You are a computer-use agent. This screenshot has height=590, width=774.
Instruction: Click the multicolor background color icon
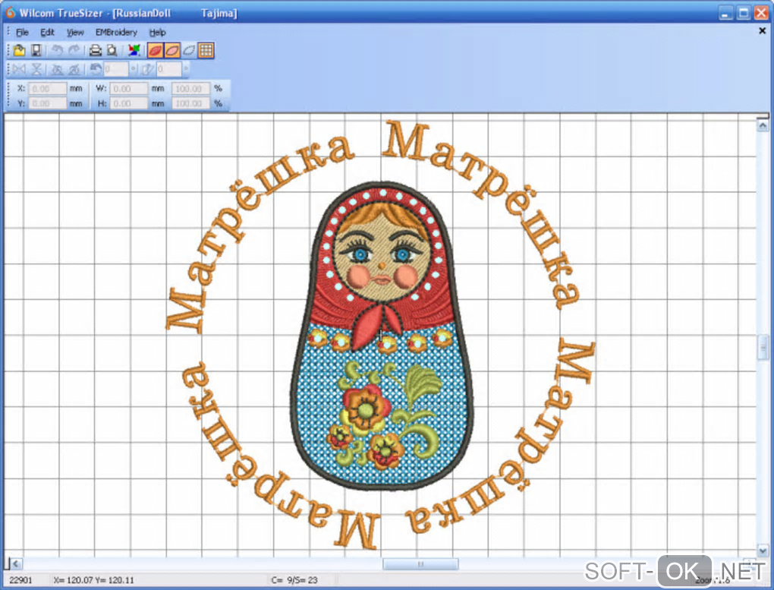click(x=134, y=51)
